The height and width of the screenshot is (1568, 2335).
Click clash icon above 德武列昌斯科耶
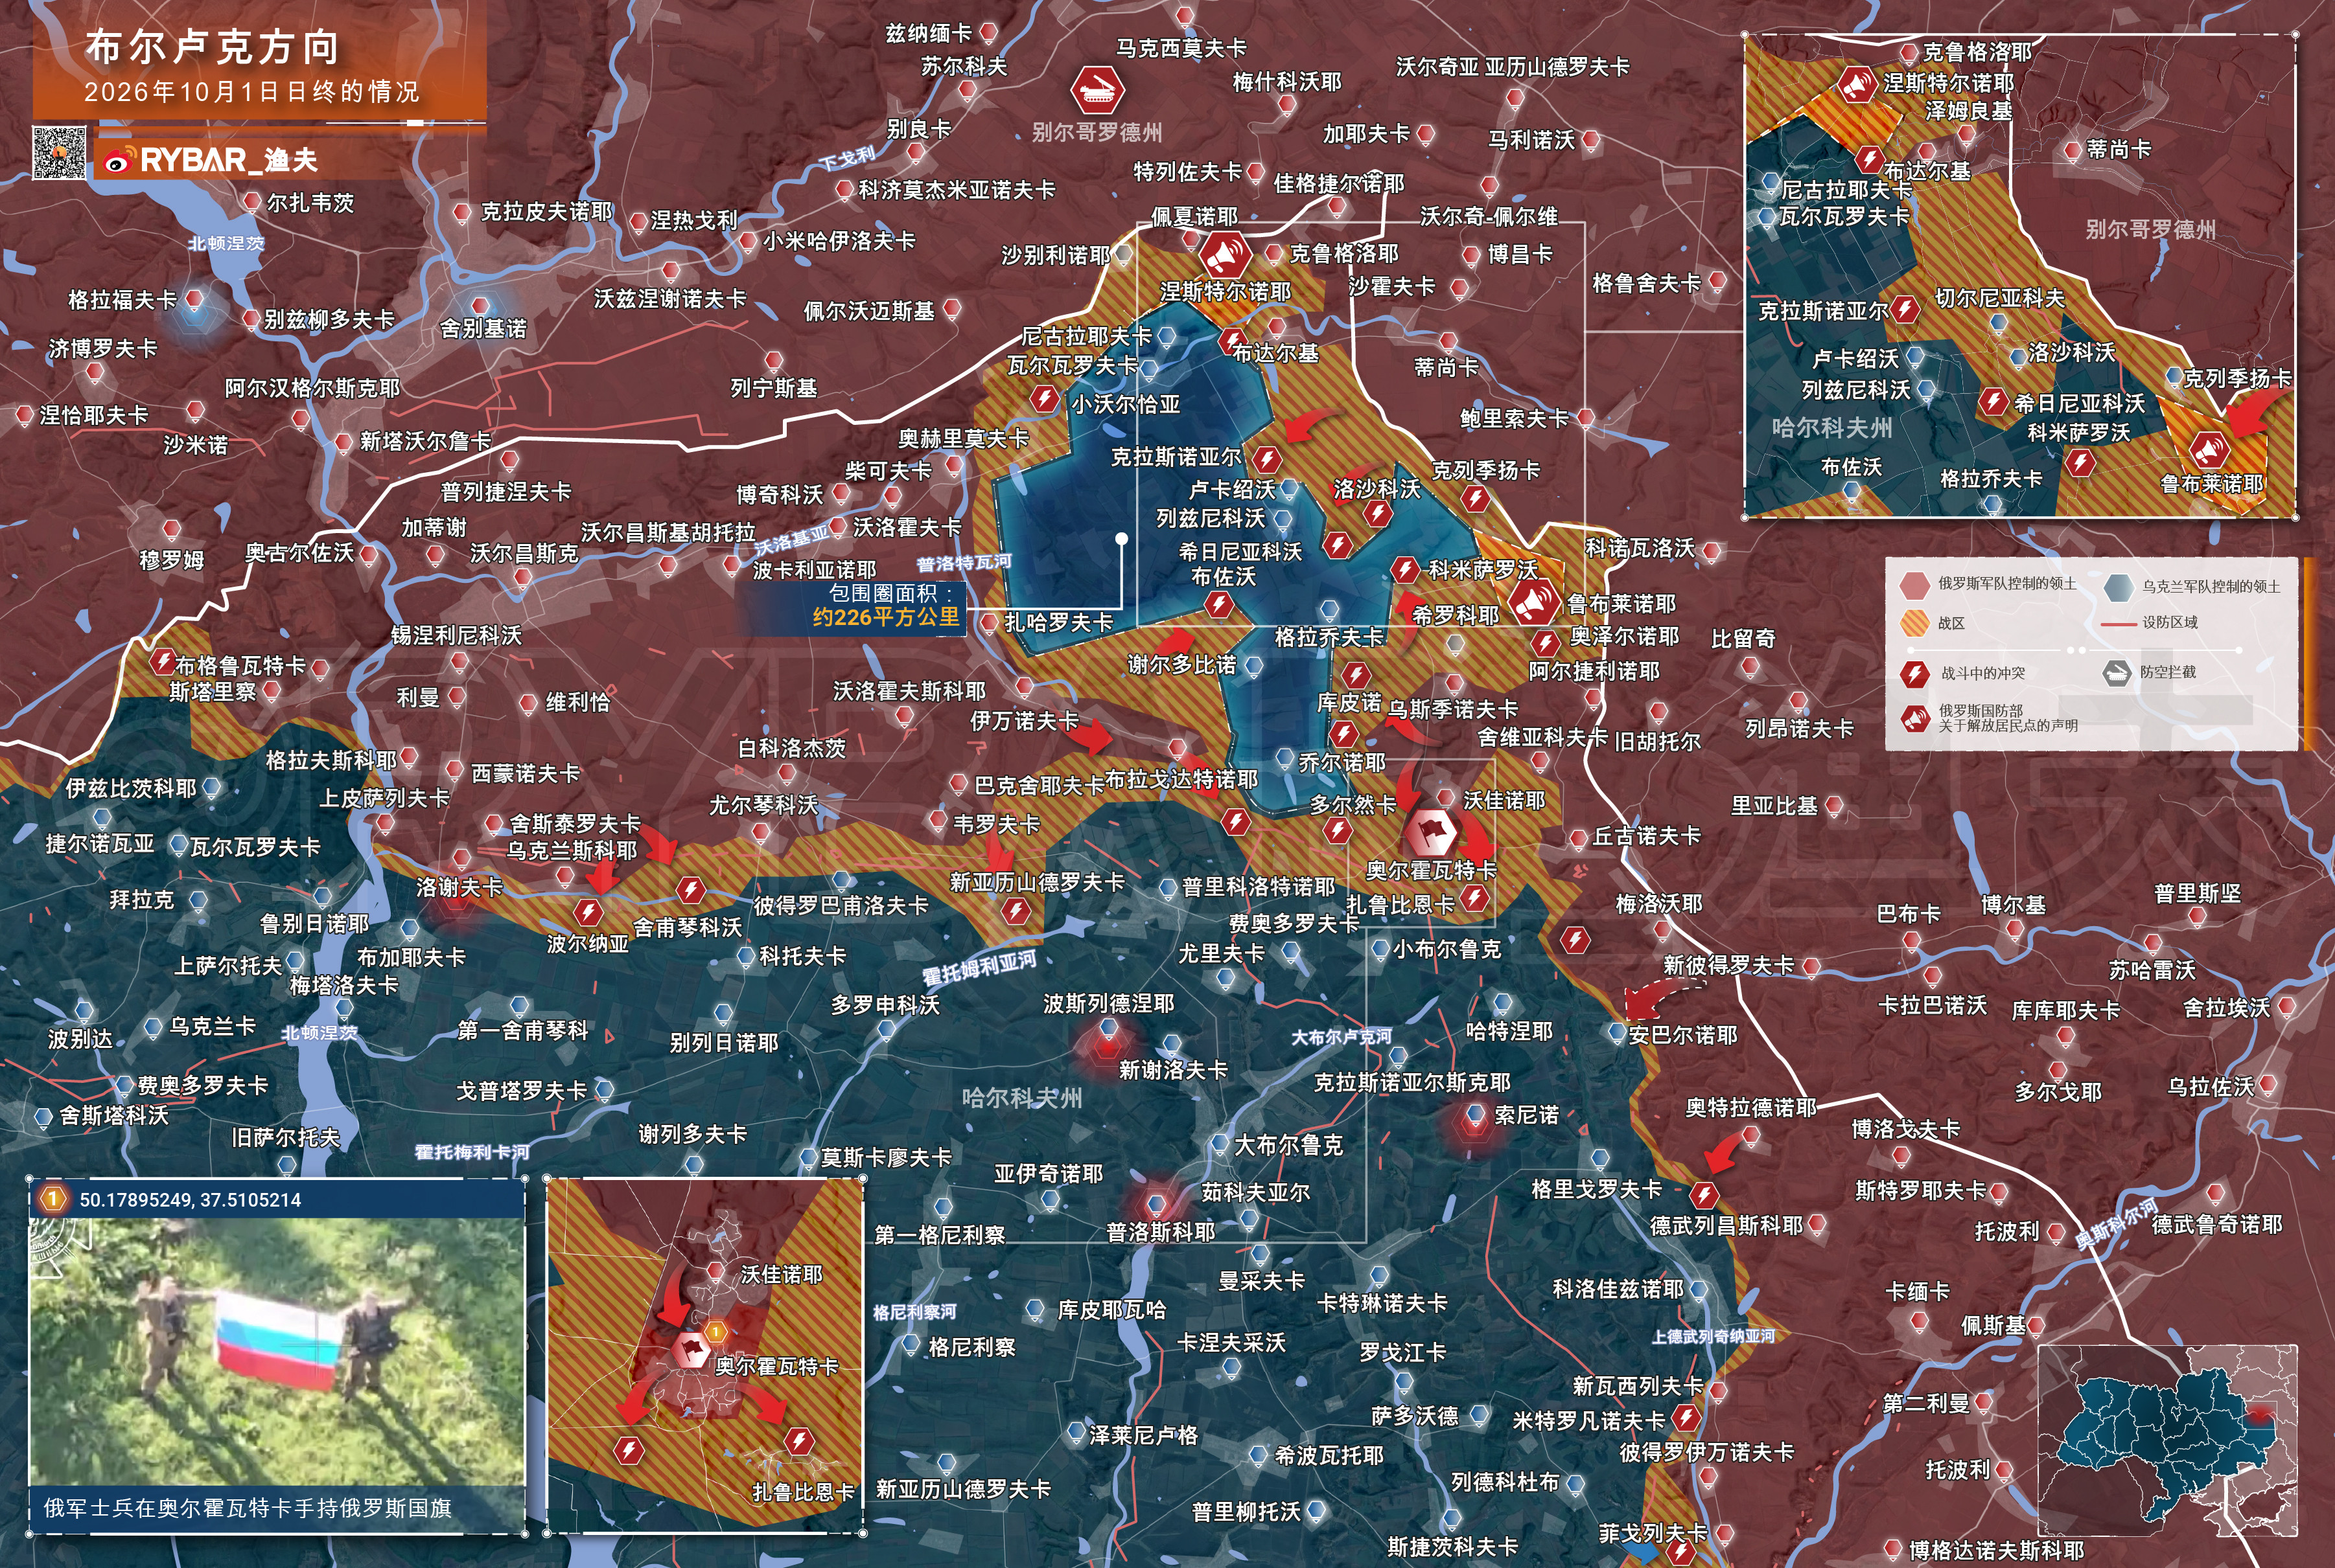tap(1702, 1194)
